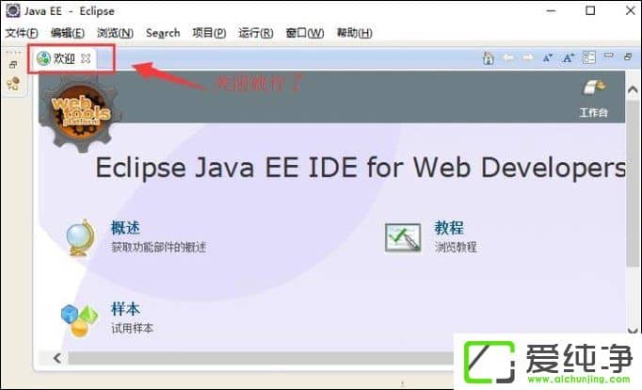Click the colored shapes icon next to 样本
The width and height of the screenshot is (642, 390).
coord(79,321)
